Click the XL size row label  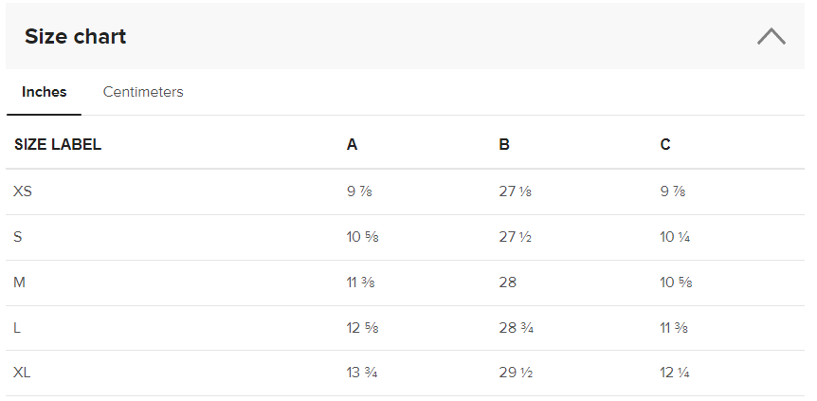22,374
